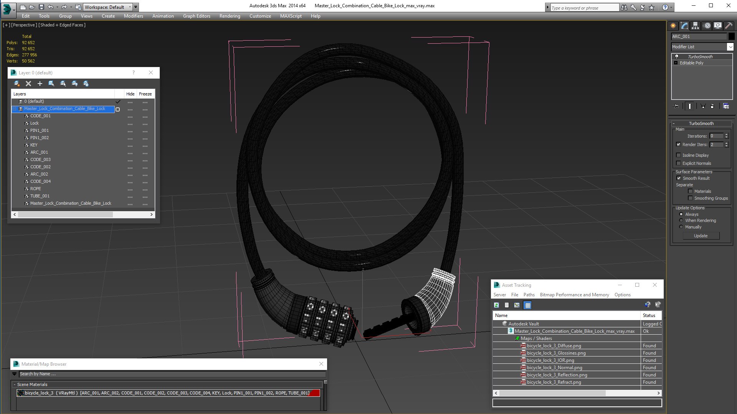Viewport: 737px width, 414px height.
Task: Click the TurboSmooth modifier icon
Action: click(x=677, y=56)
